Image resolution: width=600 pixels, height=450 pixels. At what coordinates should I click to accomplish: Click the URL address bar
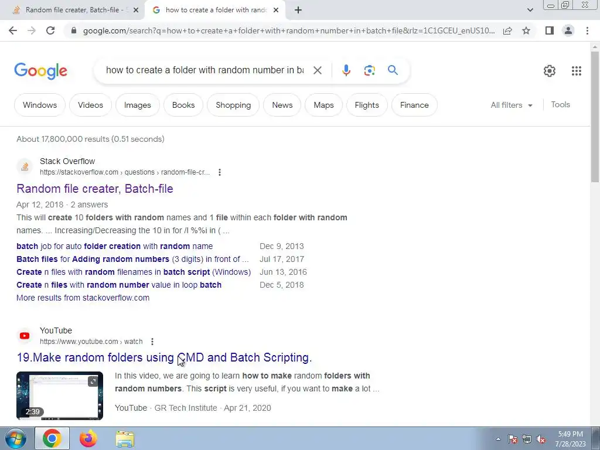pyautogui.click(x=289, y=30)
